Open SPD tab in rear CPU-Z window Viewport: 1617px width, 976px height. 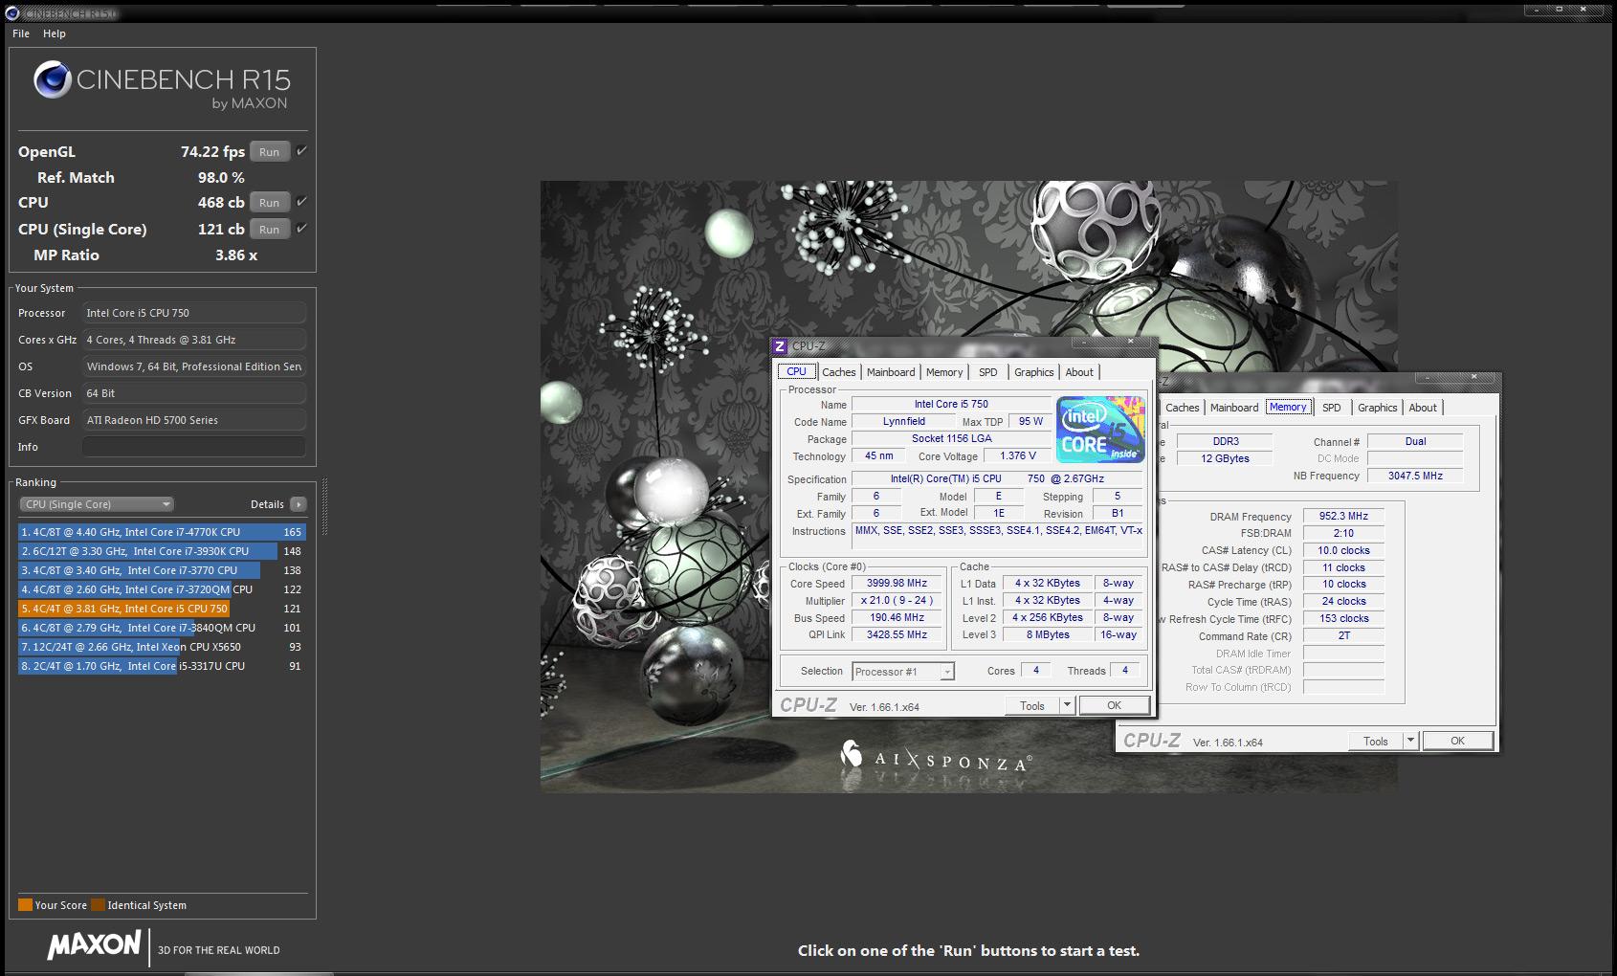[1332, 408]
